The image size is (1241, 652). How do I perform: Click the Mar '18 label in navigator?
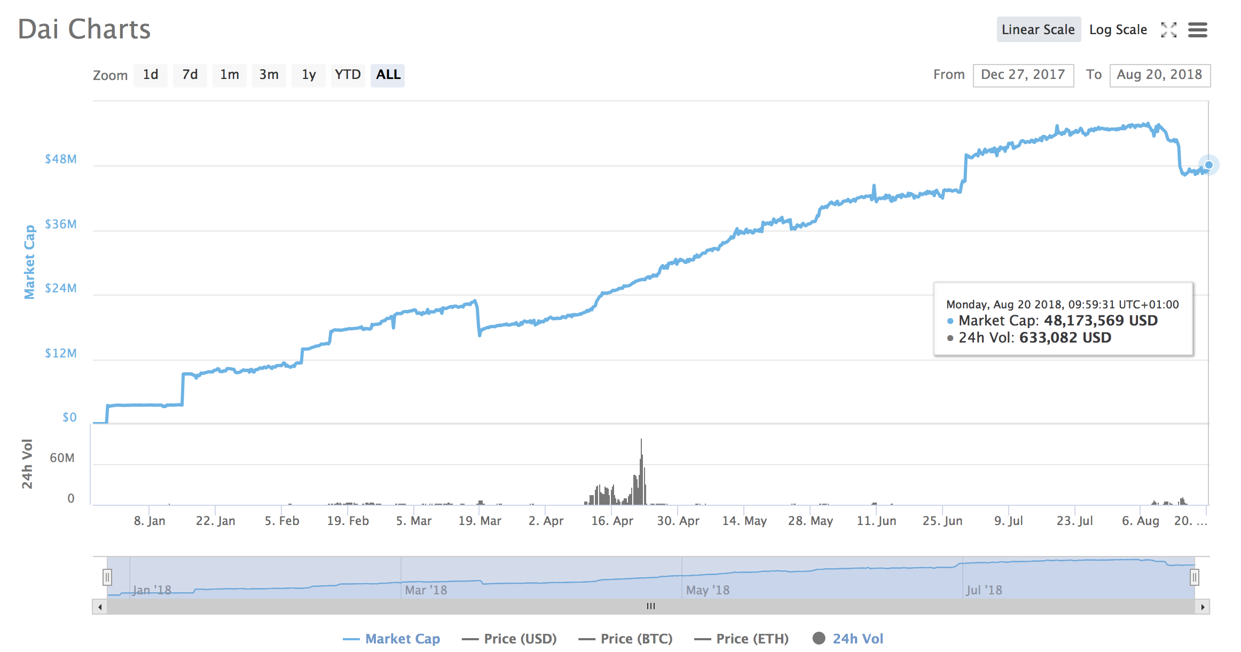point(426,590)
